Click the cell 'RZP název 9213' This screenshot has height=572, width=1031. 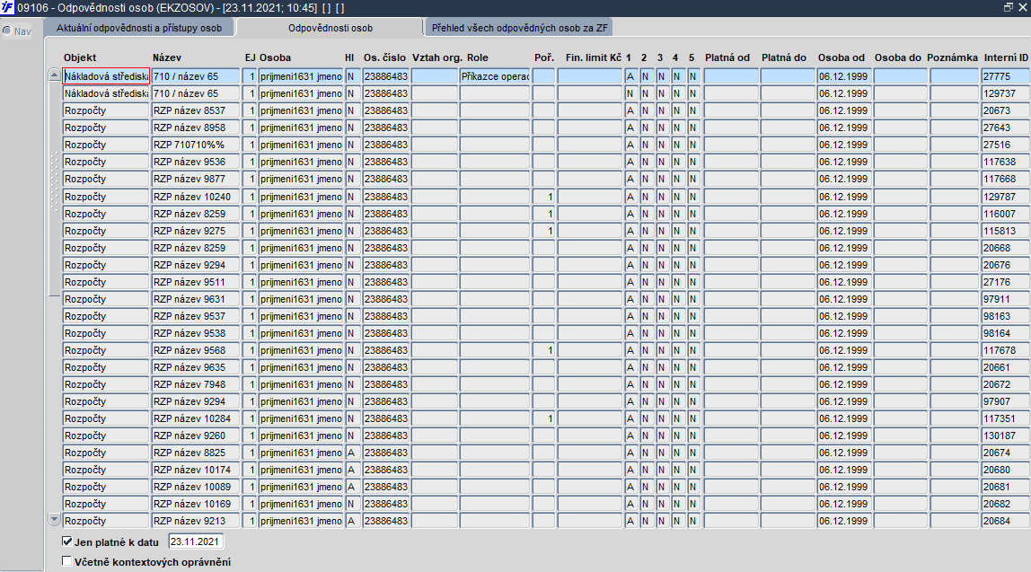pos(195,522)
